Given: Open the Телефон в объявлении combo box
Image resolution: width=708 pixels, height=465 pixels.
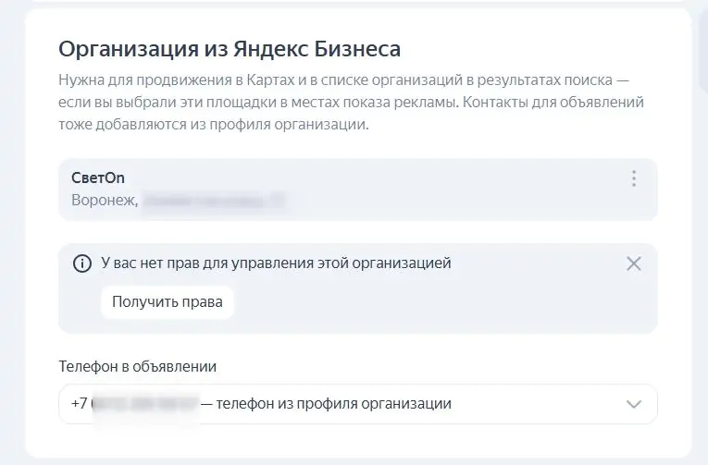Looking at the screenshot, I should [357, 404].
